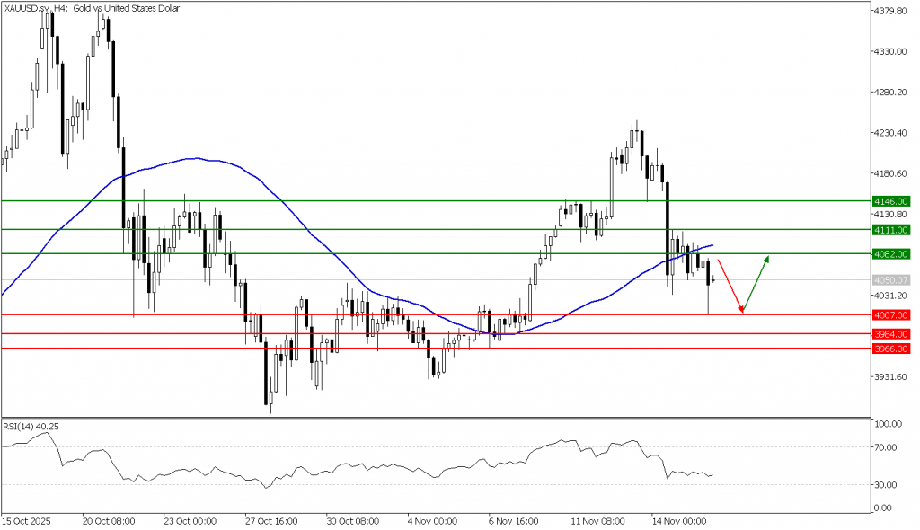Click the 4007.00 red support price tag
The width and height of the screenshot is (920, 530).
pos(892,316)
